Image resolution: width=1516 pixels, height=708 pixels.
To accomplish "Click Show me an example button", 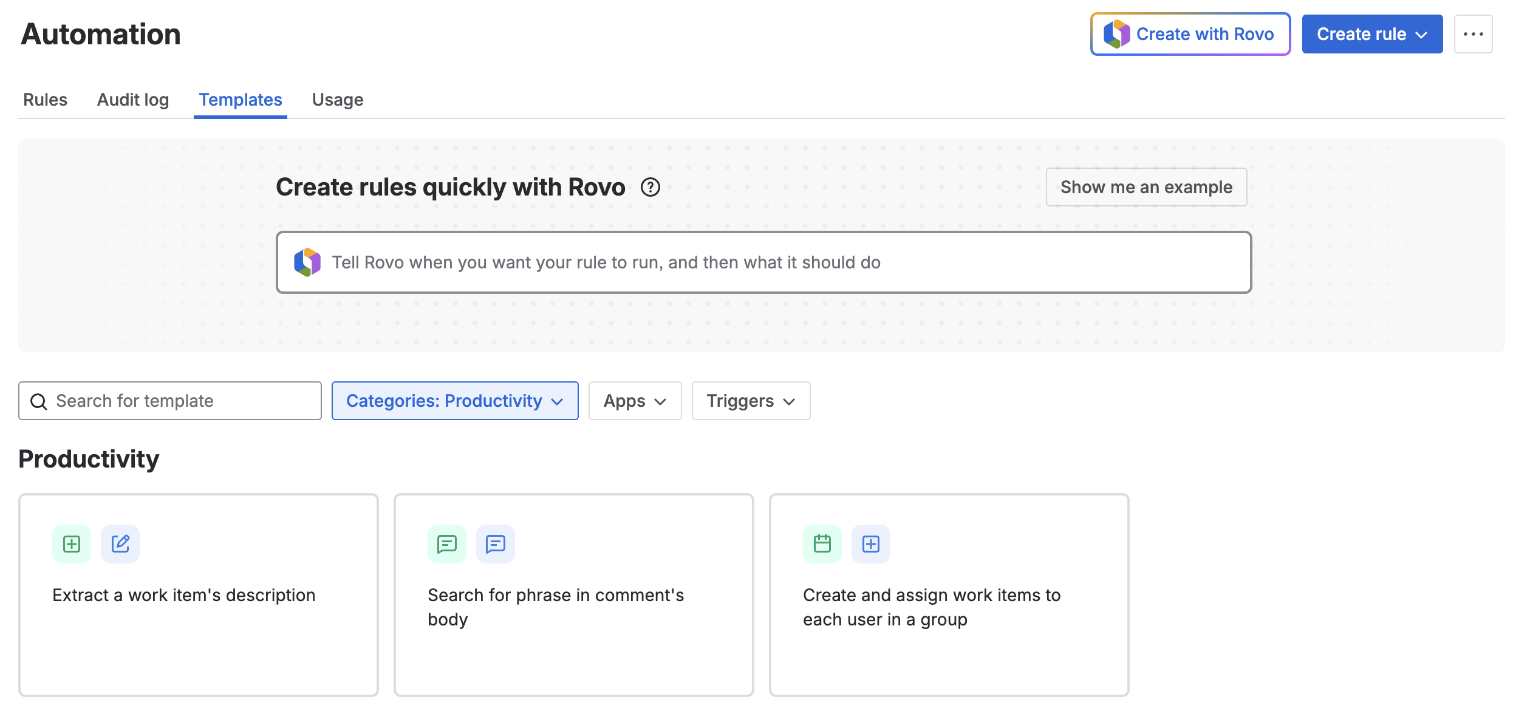I will point(1146,187).
